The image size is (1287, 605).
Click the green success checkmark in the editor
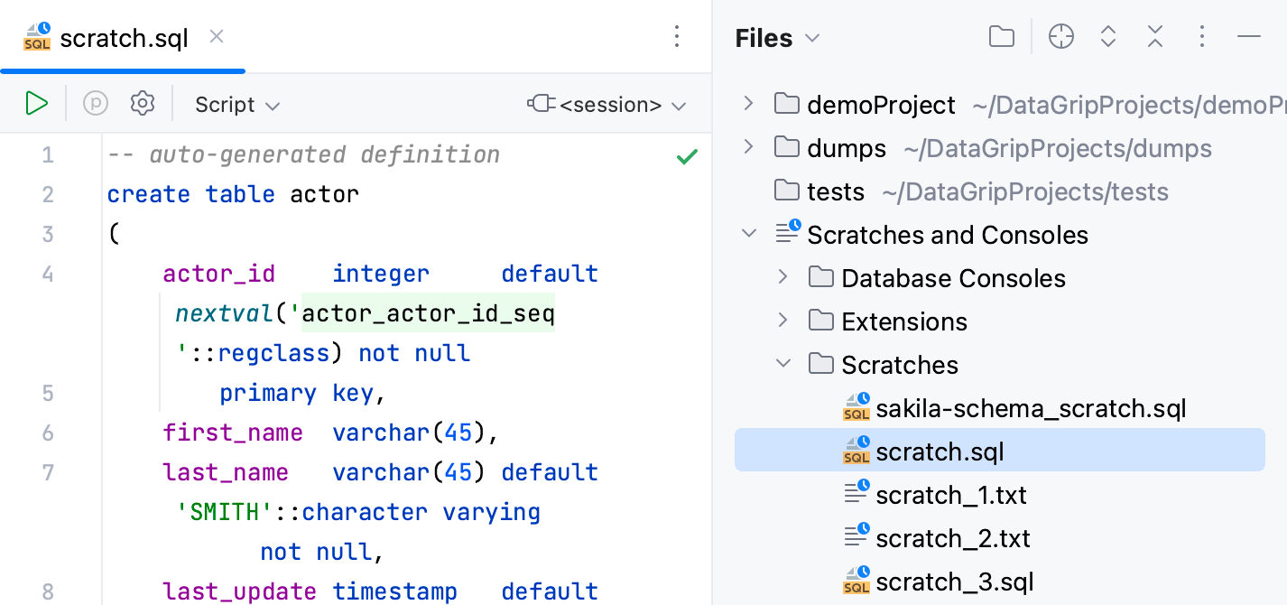pyautogui.click(x=687, y=155)
